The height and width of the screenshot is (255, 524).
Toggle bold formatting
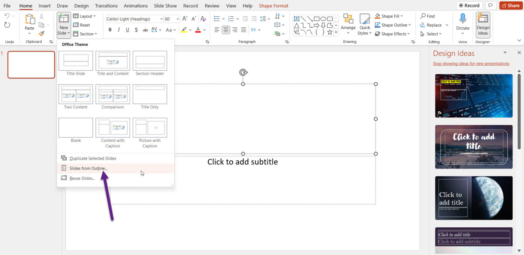[110, 30]
